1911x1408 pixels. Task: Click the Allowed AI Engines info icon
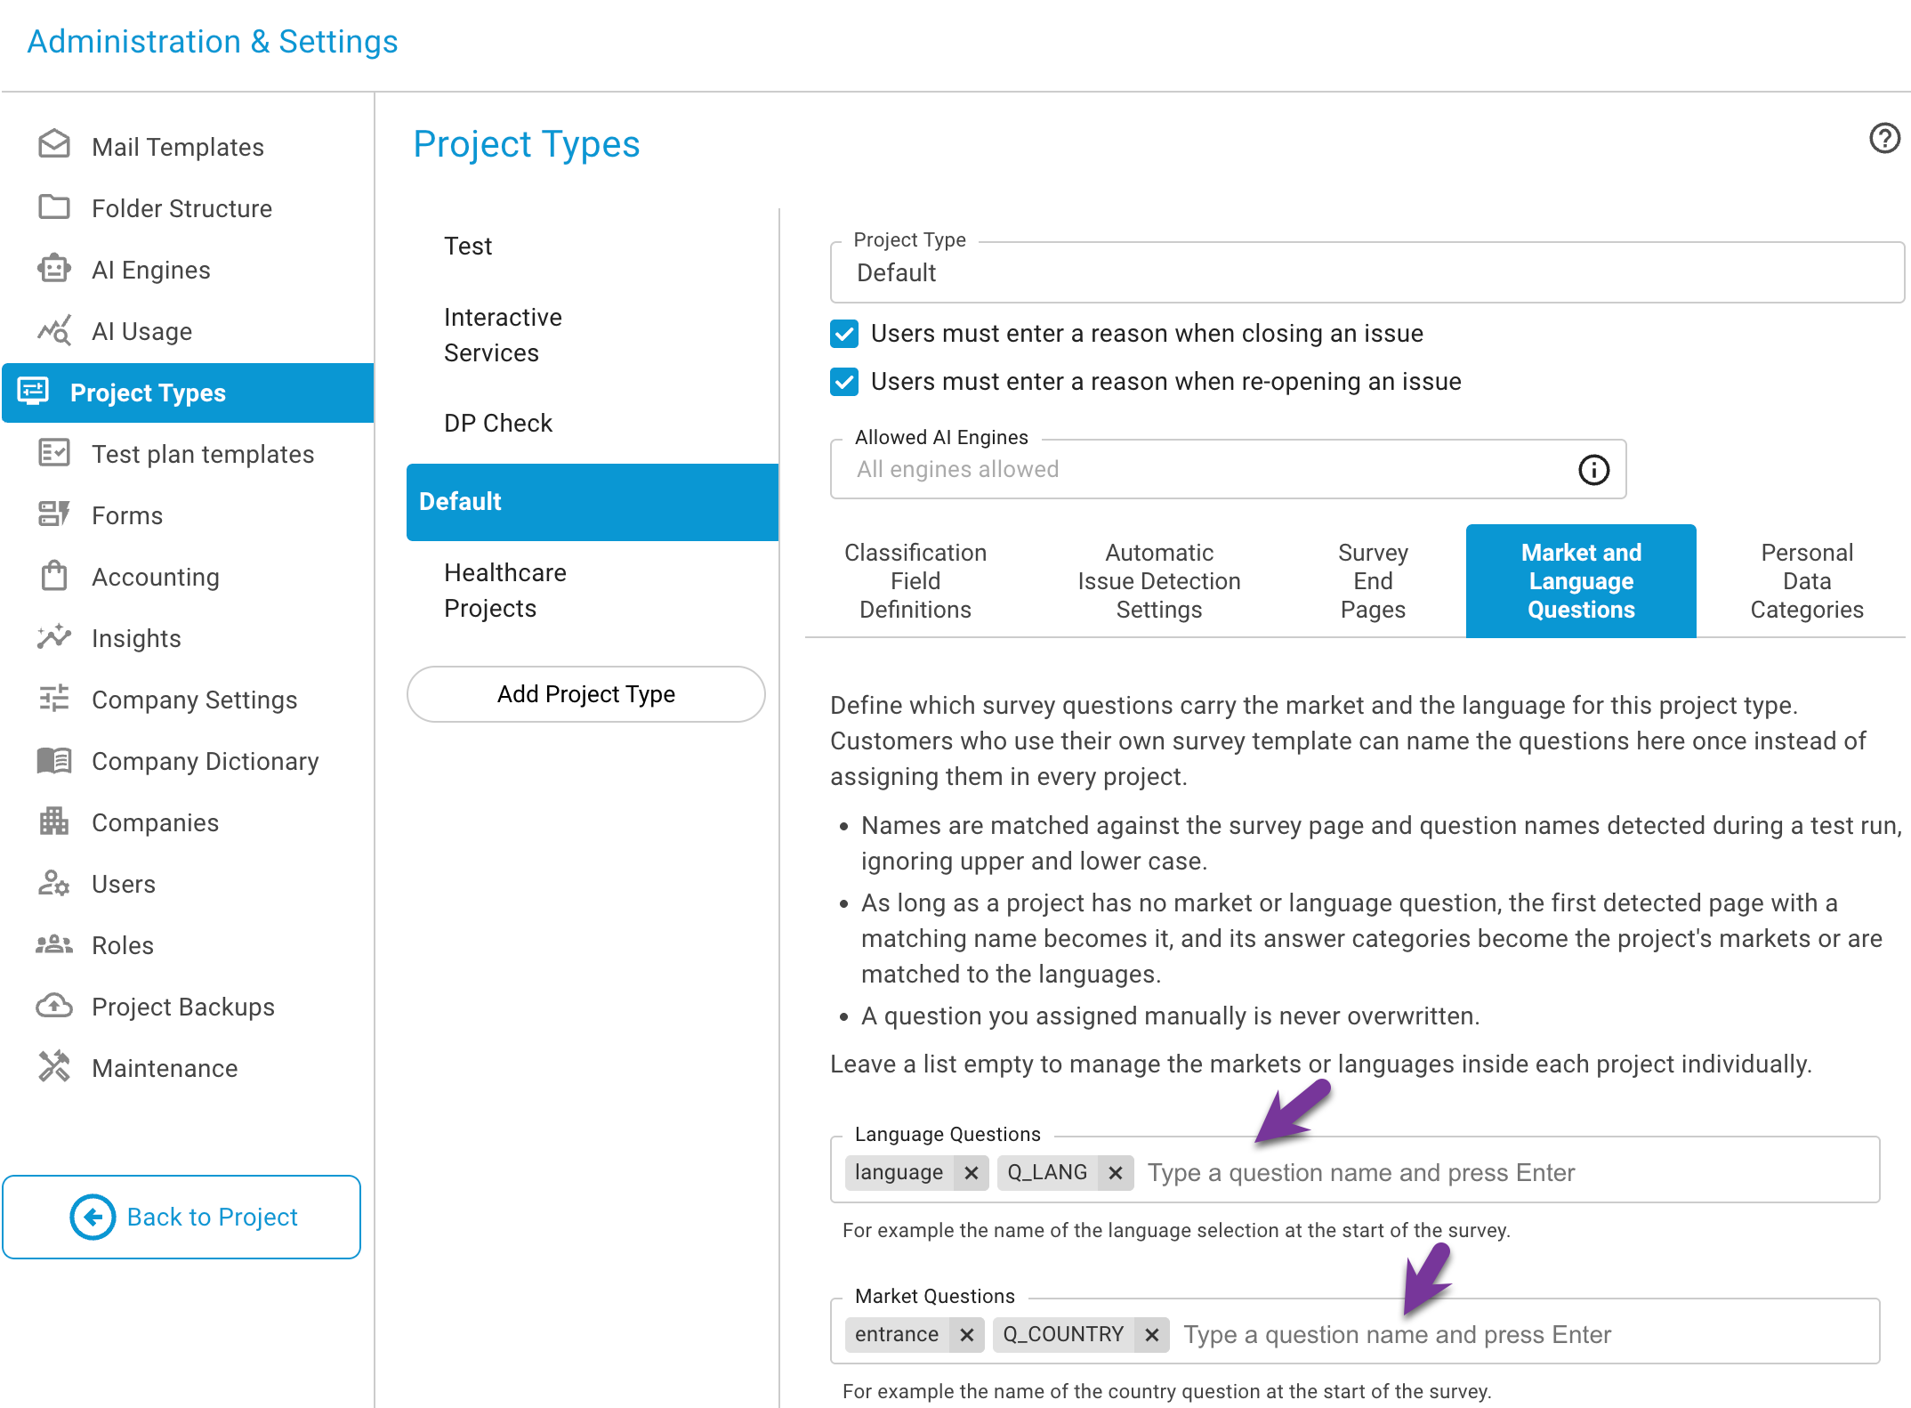click(x=1593, y=470)
